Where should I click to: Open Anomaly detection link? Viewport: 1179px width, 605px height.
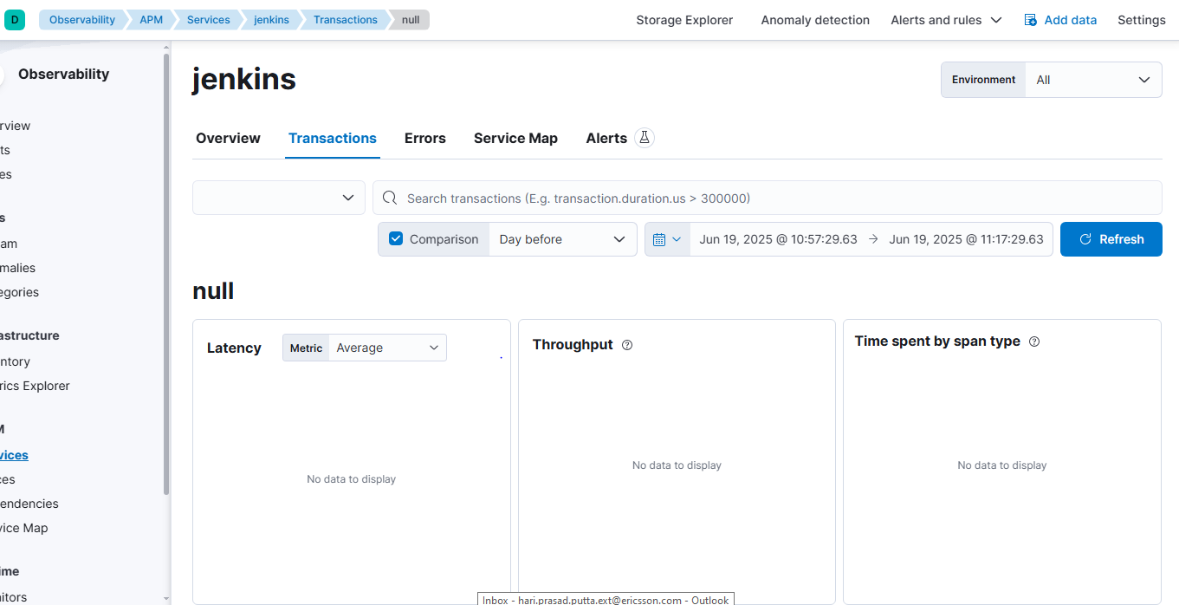(815, 20)
